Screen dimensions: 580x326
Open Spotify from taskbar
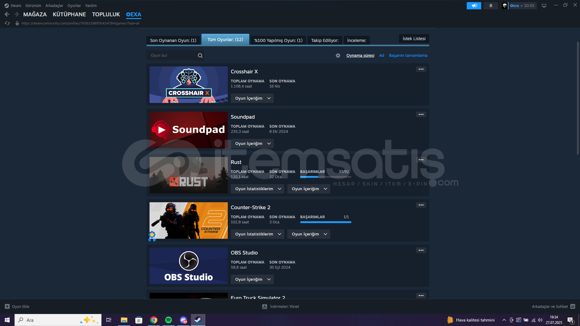169,320
